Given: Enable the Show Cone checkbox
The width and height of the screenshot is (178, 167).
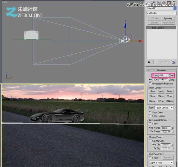Looking at the screenshot, I should click(150, 112).
